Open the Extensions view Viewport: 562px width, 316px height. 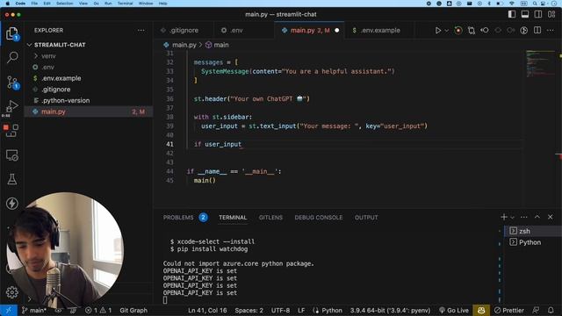(11, 131)
